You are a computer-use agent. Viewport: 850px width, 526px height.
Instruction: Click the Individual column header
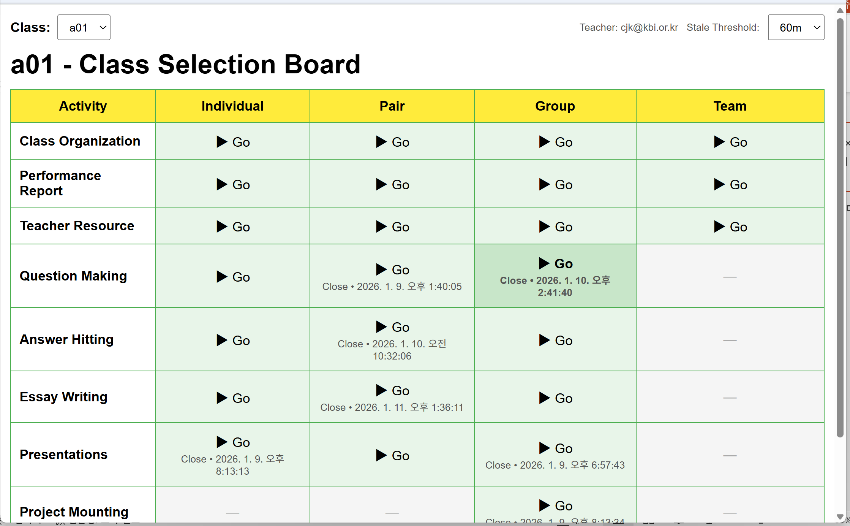pyautogui.click(x=232, y=106)
